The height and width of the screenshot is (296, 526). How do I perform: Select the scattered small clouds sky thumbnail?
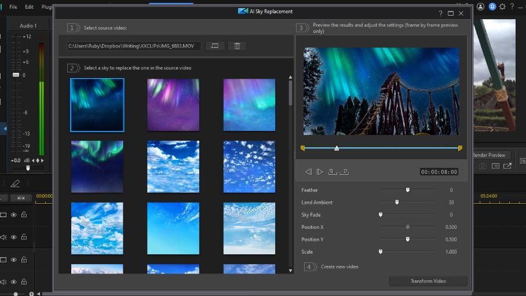pyautogui.click(x=249, y=167)
